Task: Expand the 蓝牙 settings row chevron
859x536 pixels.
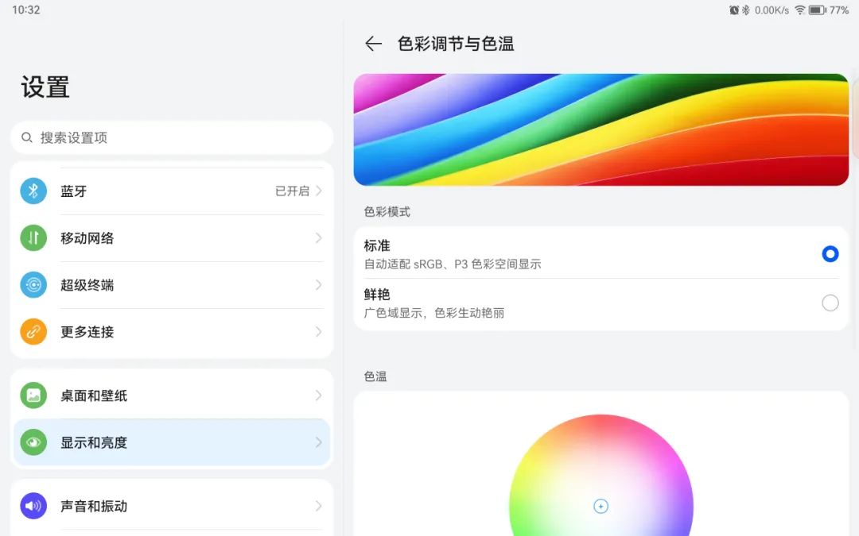Action: click(x=319, y=191)
